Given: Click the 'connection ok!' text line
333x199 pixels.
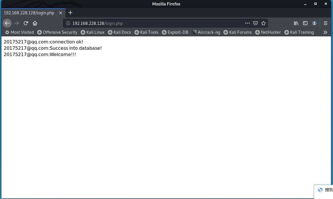Looking at the screenshot, I should pyautogui.click(x=43, y=42).
